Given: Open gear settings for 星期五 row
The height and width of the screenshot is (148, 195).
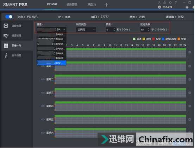Looking at the screenshot, I should coord(190,120).
